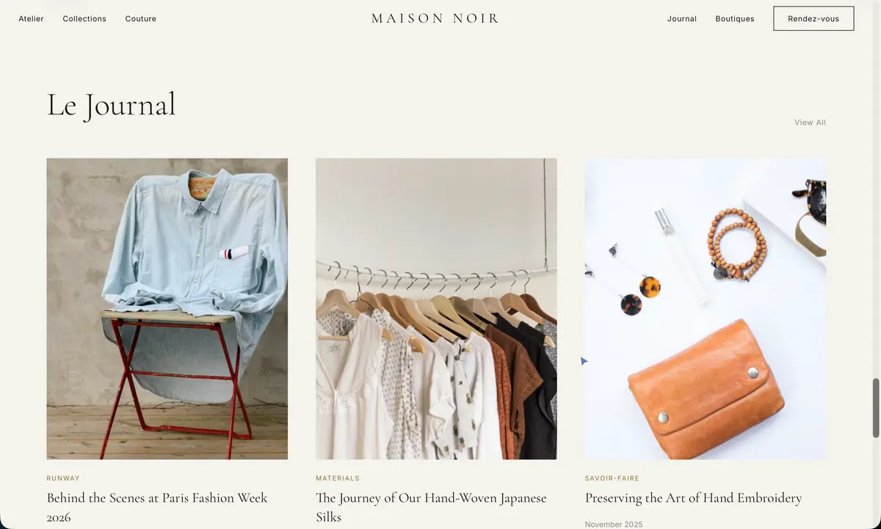The height and width of the screenshot is (529, 881).
Task: Open the Hand-Woven Japanese Silks article title
Action: pyautogui.click(x=431, y=507)
